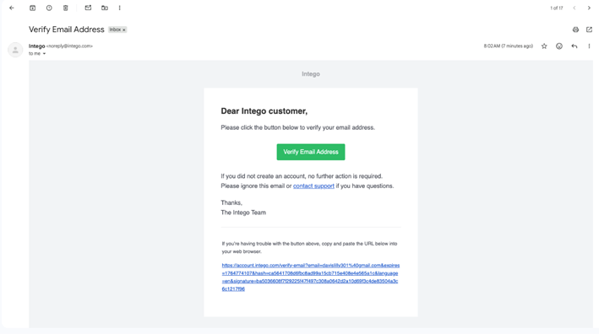This screenshot has height=334, width=599.
Task: Delete the email using the trash icon
Action: [x=66, y=8]
